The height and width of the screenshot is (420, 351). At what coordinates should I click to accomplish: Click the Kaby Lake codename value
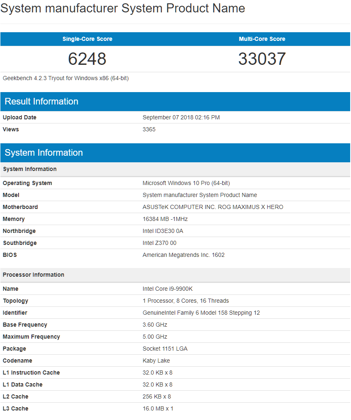coord(156,361)
